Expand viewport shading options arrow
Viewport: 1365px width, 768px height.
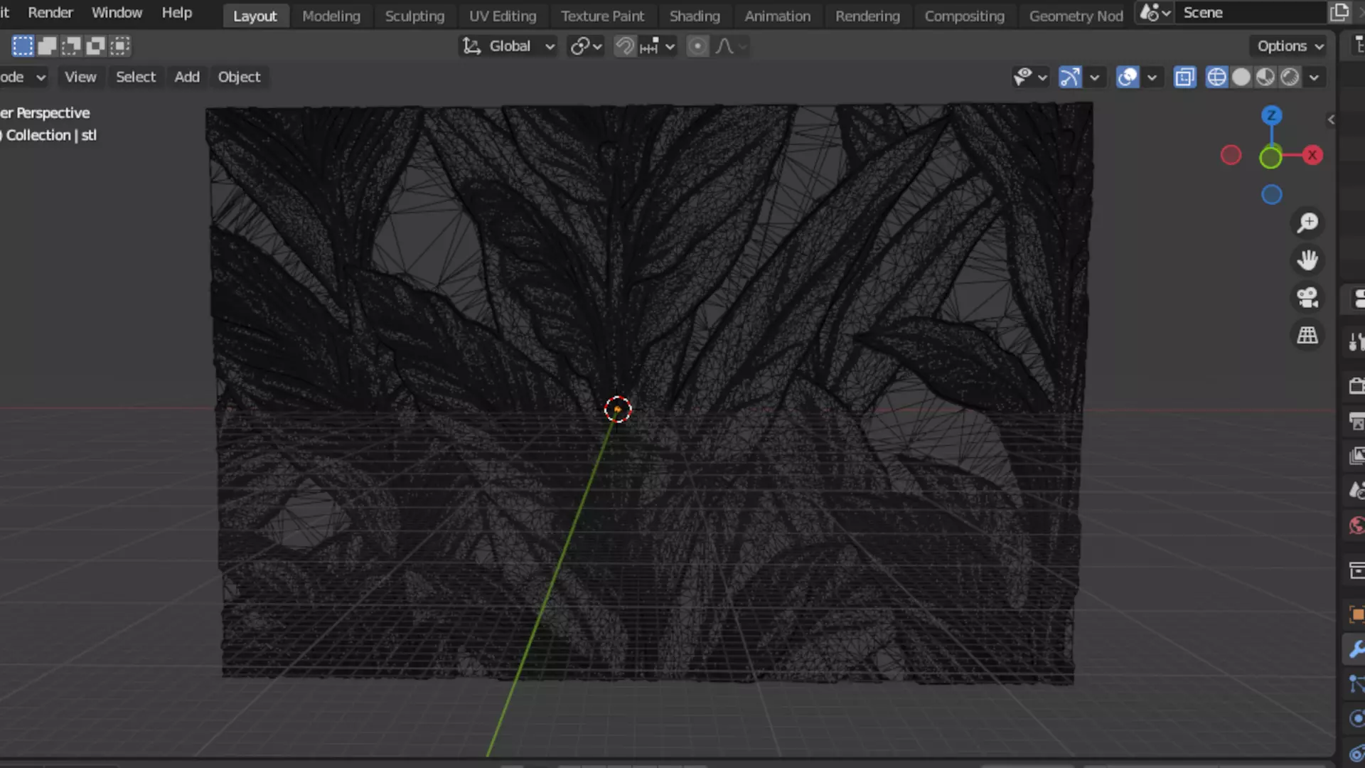(1315, 77)
